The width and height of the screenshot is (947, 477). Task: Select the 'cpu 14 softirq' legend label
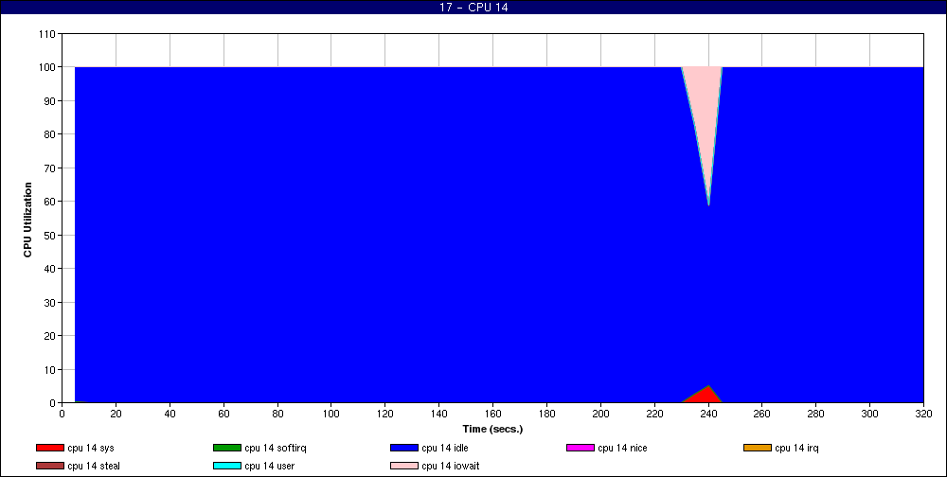pyautogui.click(x=276, y=448)
